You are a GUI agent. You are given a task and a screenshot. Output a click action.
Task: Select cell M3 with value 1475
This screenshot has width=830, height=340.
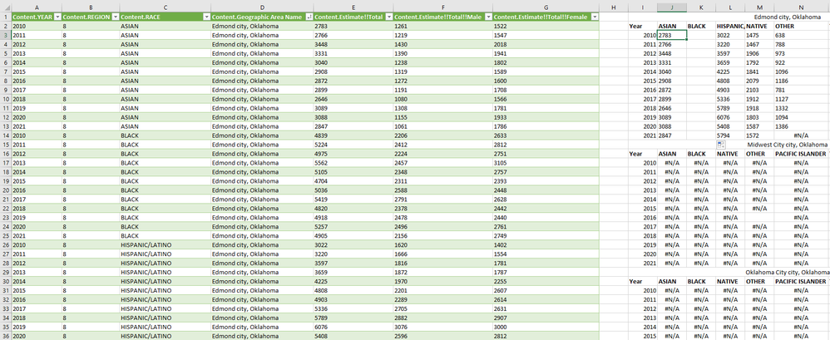pyautogui.click(x=759, y=36)
